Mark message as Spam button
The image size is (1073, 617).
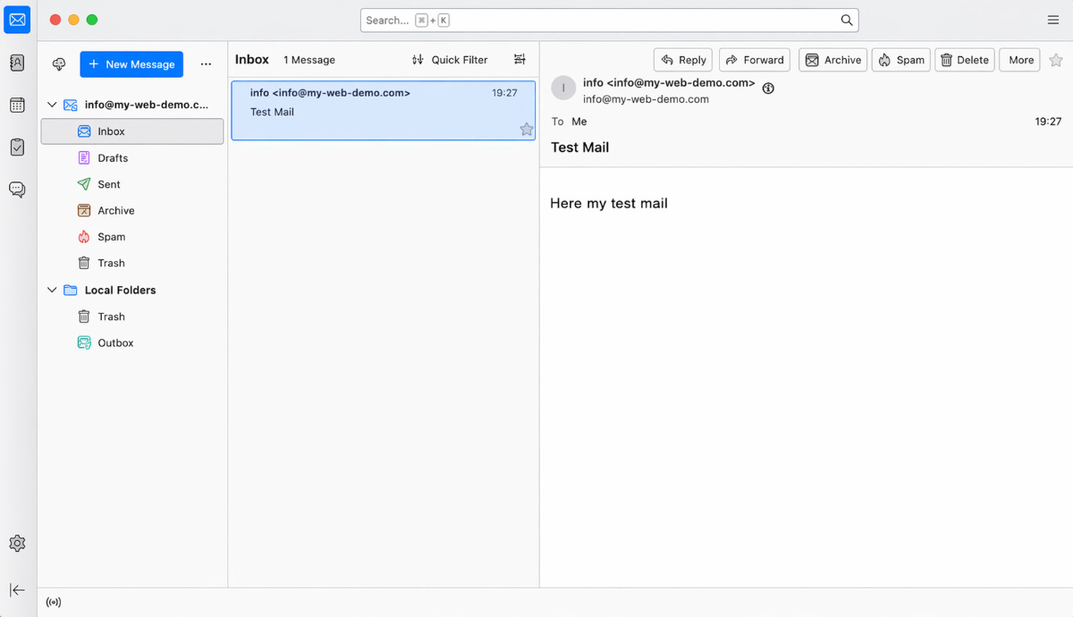(x=901, y=60)
